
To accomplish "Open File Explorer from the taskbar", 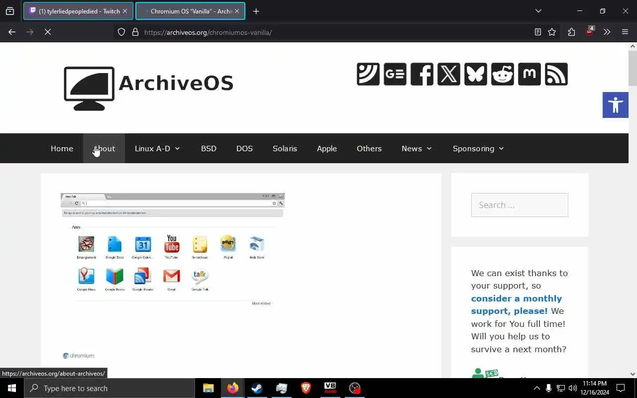I will point(208,388).
